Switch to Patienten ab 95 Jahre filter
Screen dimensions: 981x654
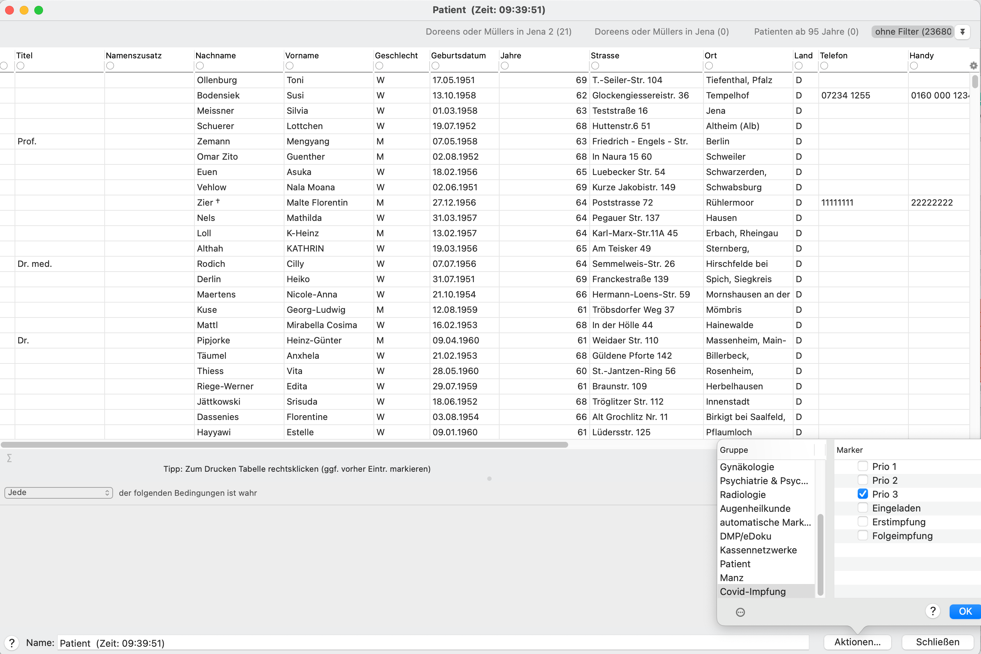(x=806, y=32)
